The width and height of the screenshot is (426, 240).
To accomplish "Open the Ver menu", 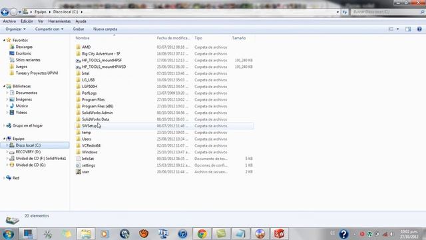I will point(41,21).
